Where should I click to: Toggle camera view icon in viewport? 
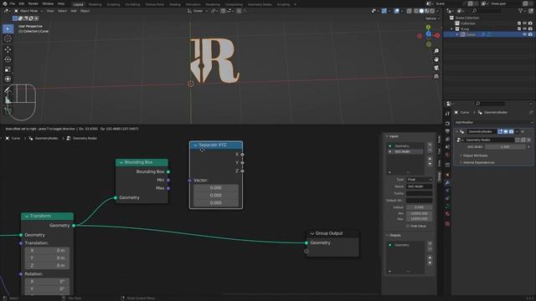pyautogui.click(x=436, y=68)
